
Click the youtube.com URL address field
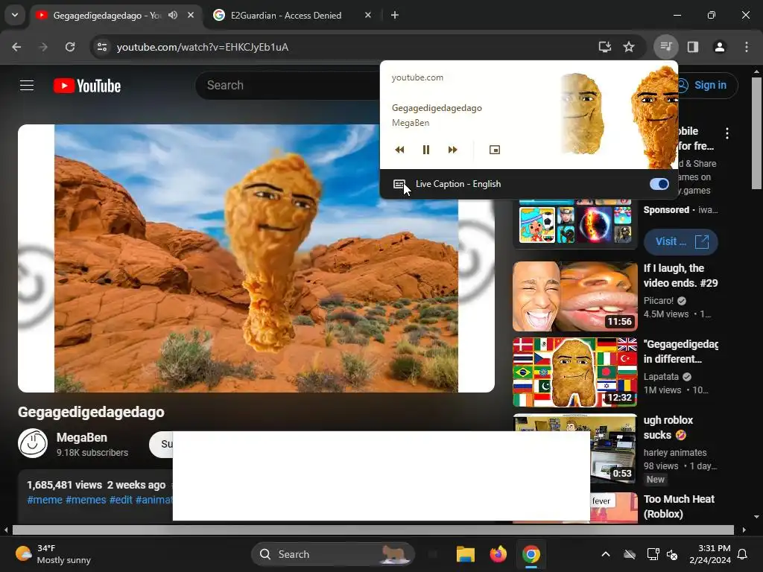(x=203, y=47)
